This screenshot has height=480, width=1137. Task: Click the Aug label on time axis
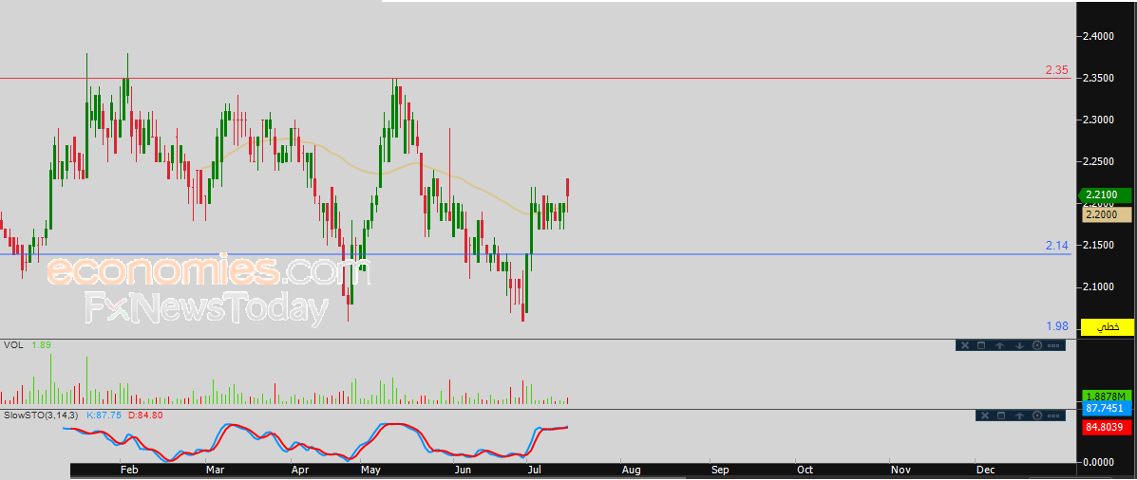(631, 470)
